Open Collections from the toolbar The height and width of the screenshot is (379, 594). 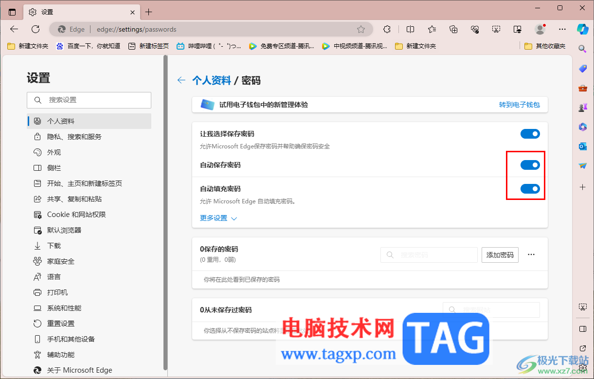(x=452, y=29)
